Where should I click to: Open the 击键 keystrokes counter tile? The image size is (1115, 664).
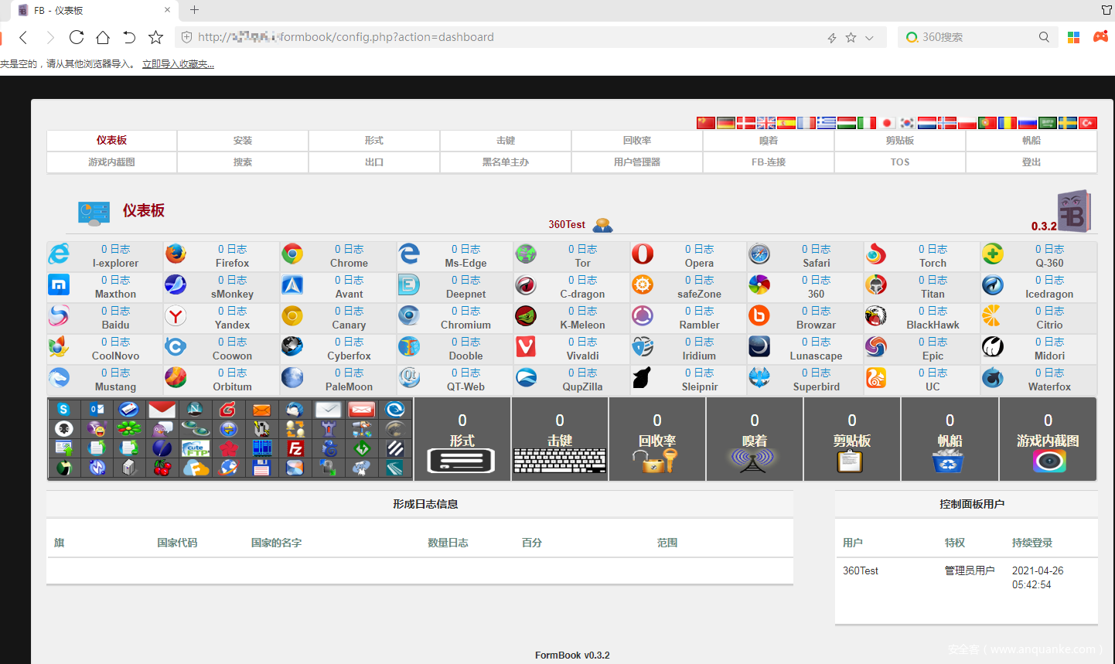[x=560, y=439]
